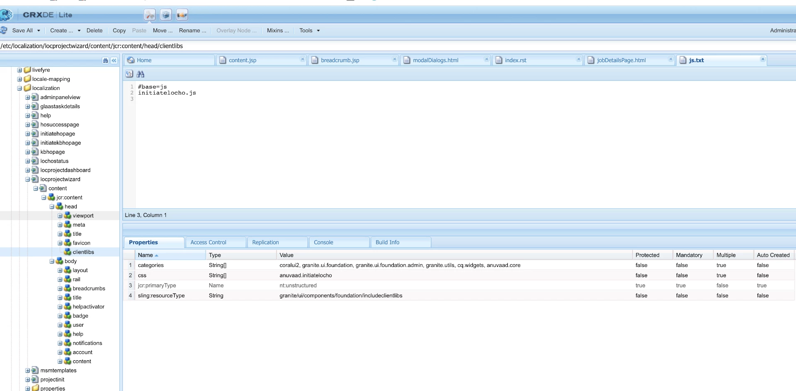Switch to the breadcrumb.jsp tab
Screen dimensions: 796x391
353,60
